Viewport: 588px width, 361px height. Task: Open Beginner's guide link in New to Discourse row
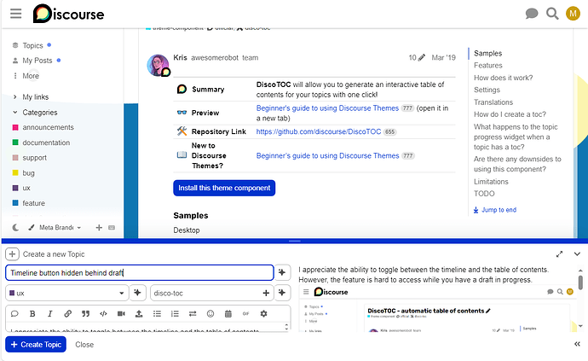pyautogui.click(x=327, y=155)
